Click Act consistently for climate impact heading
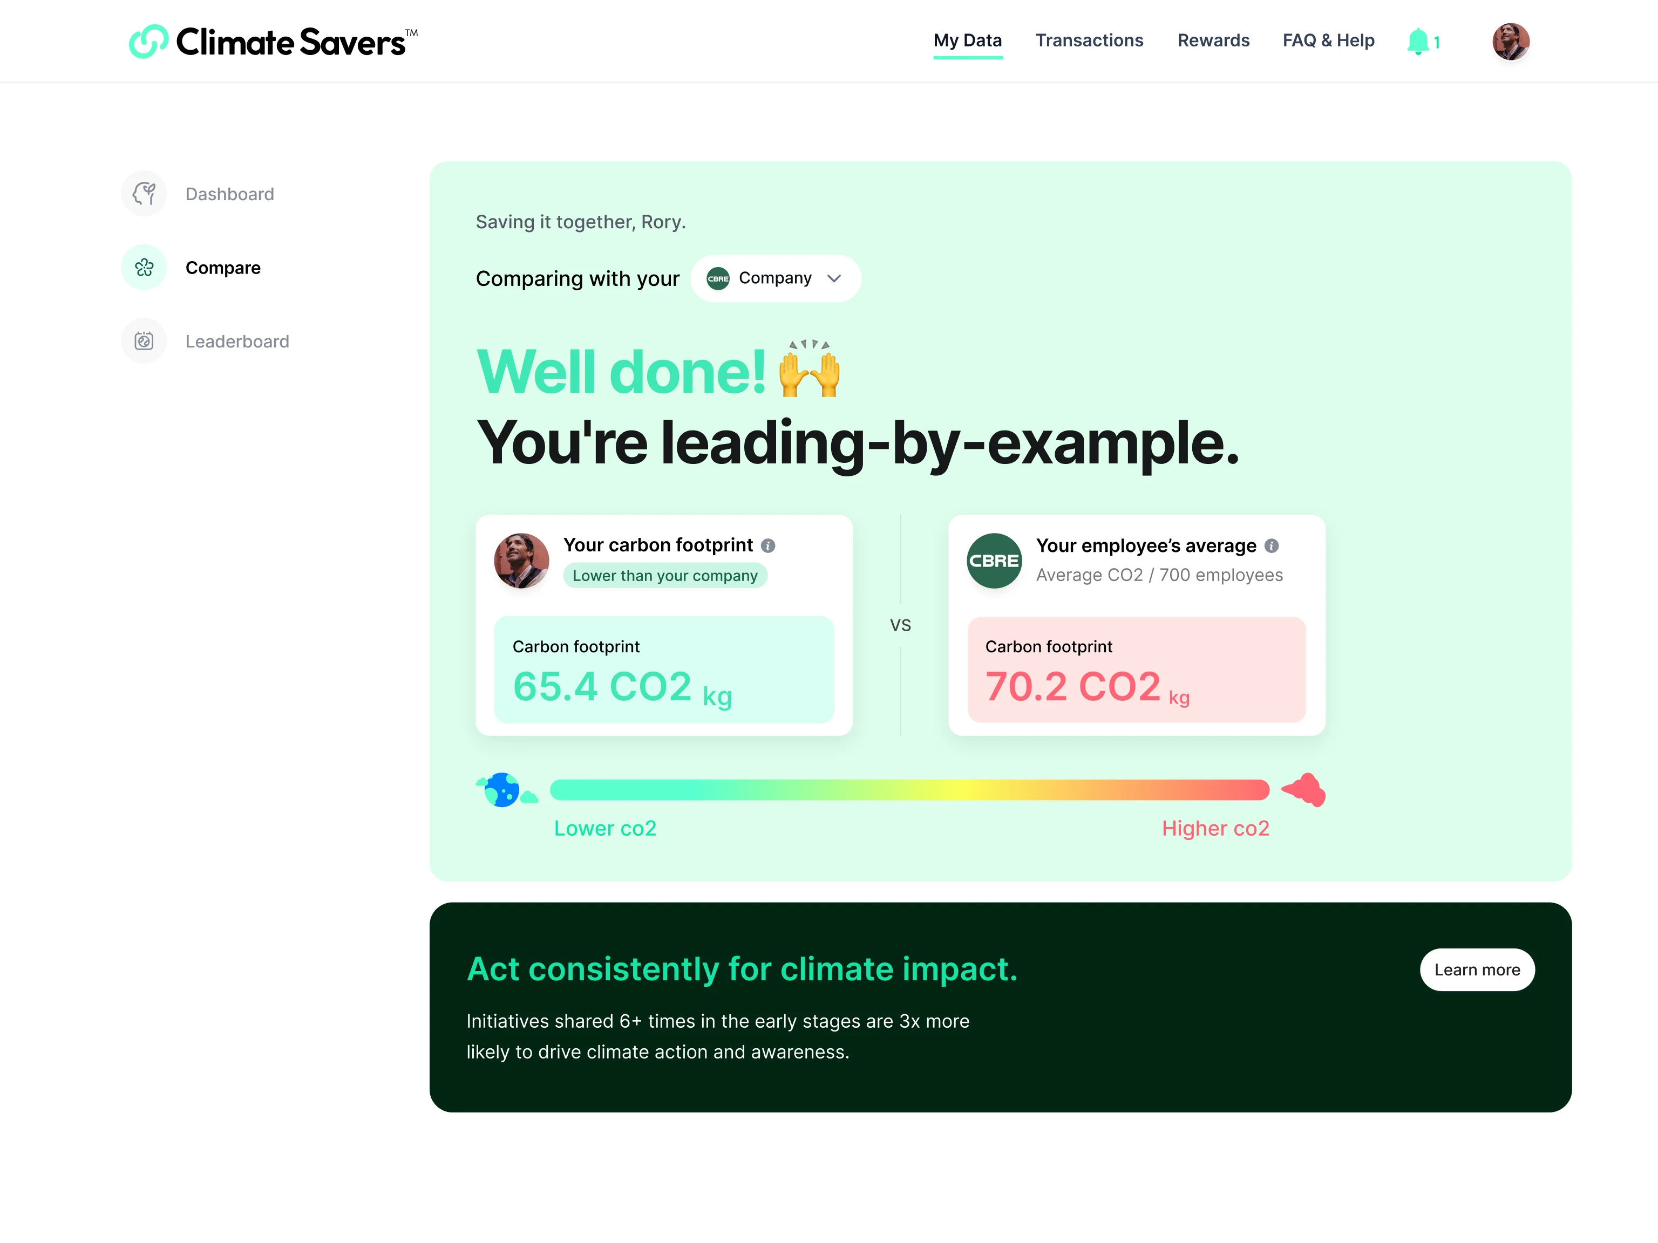 point(742,969)
